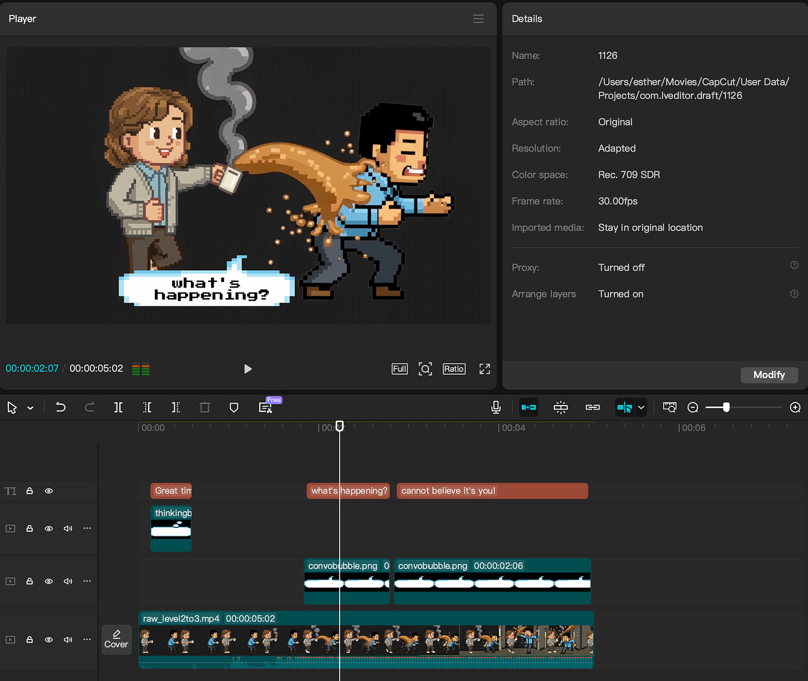Select the Split clip tool
The image size is (808, 681).
118,407
